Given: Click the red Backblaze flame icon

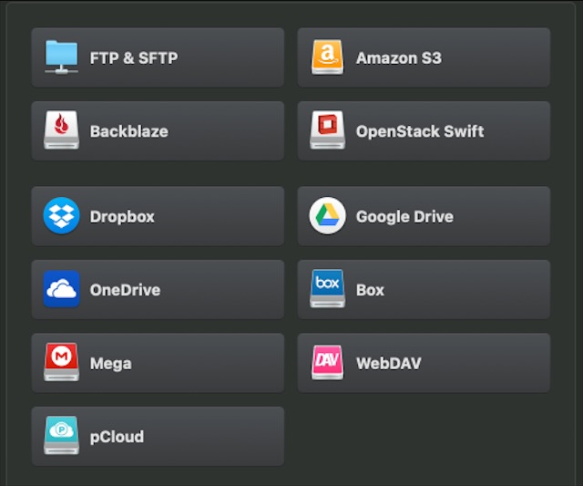Looking at the screenshot, I should click(62, 130).
